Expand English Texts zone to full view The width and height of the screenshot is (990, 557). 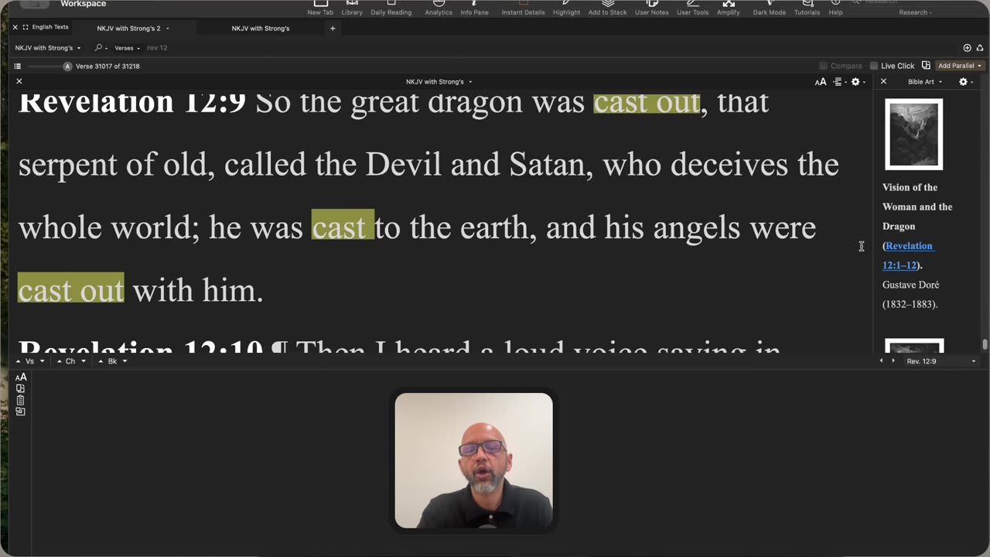click(x=26, y=27)
